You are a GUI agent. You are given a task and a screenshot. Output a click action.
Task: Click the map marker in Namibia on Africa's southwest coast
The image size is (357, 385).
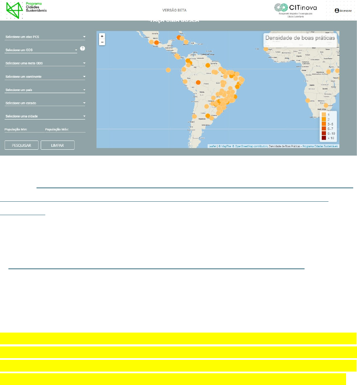point(307,100)
